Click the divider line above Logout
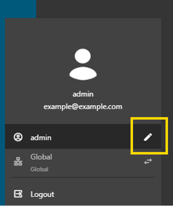The height and width of the screenshot is (206, 173). tap(83, 177)
